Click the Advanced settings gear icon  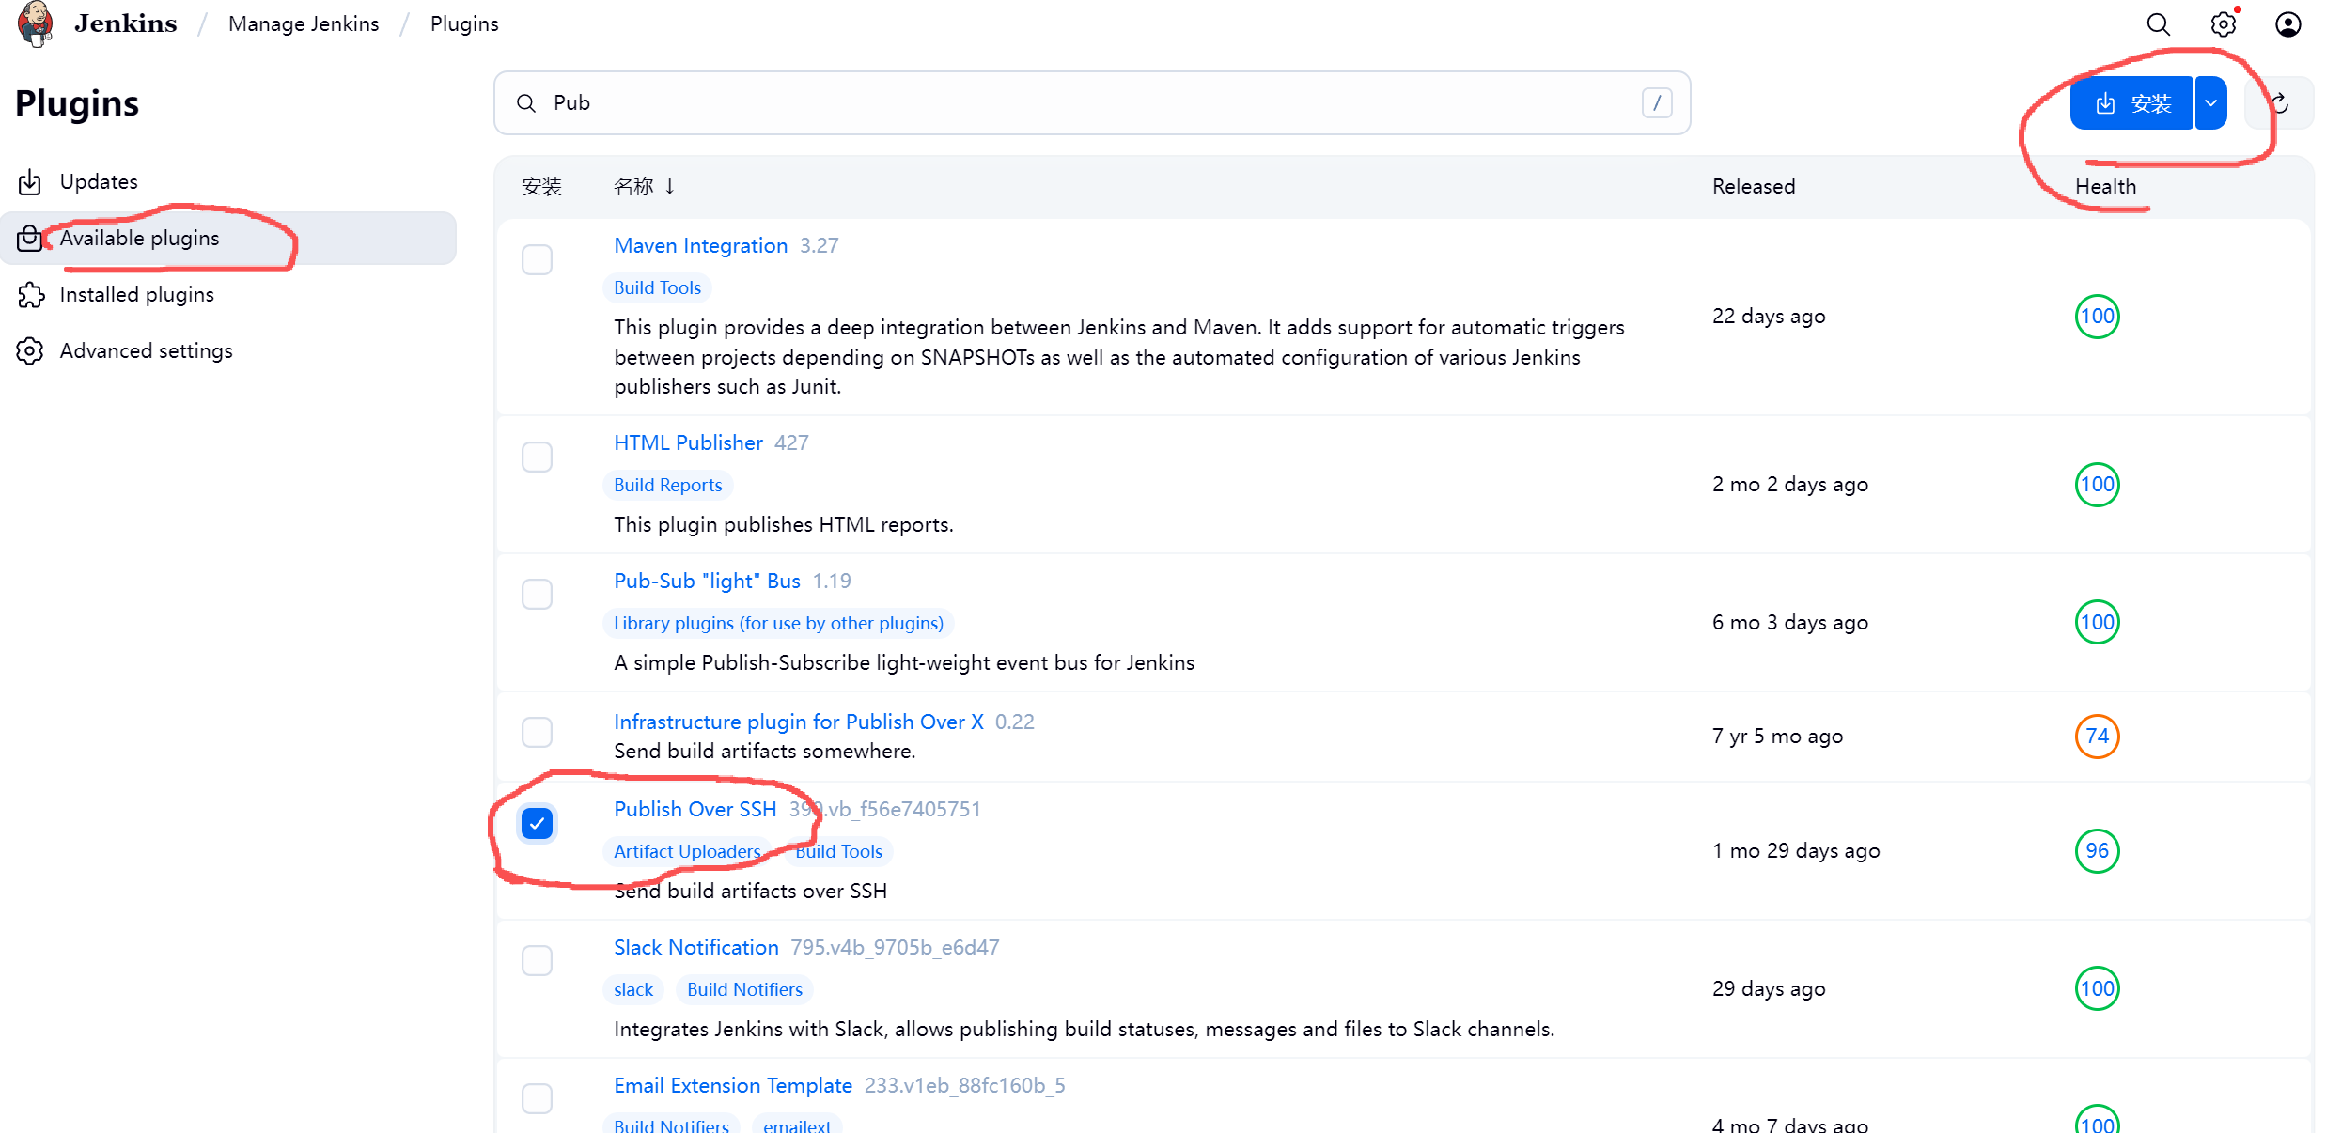[x=30, y=351]
